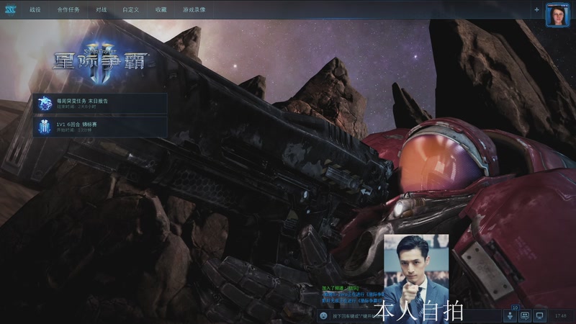
Task: Click the tournament trophy icon
Action: (45, 127)
